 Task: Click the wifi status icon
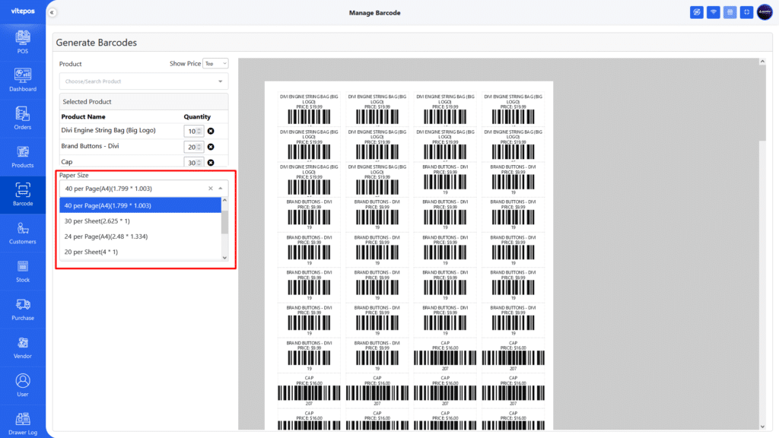coord(714,12)
